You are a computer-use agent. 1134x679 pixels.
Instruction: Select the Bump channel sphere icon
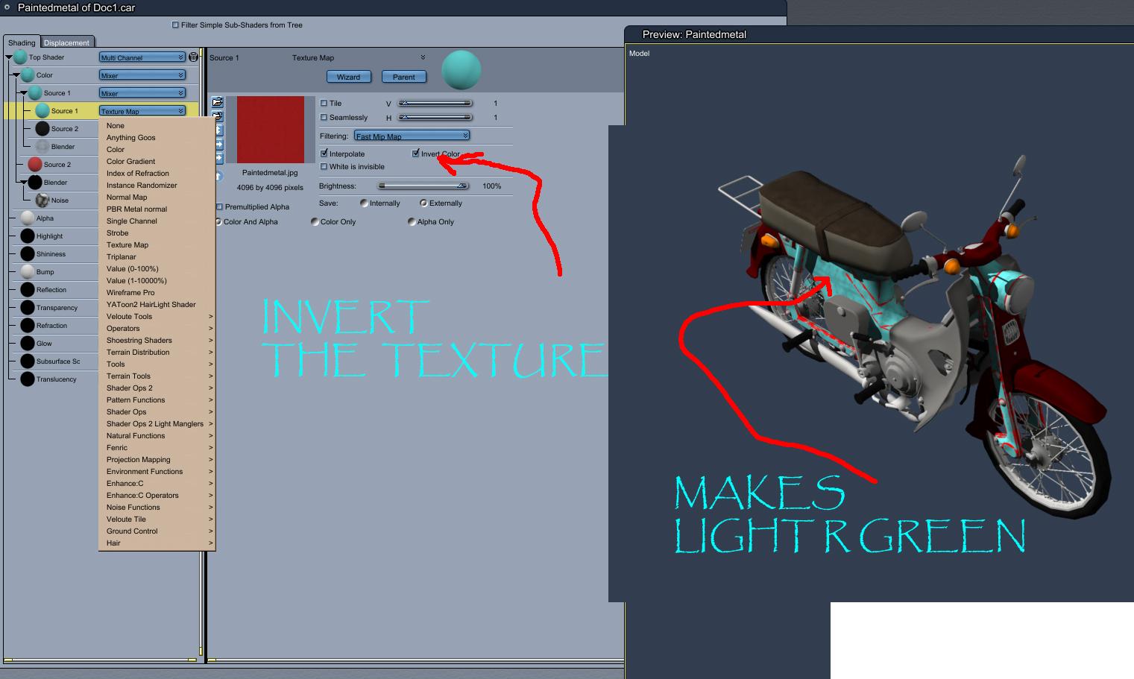(28, 272)
